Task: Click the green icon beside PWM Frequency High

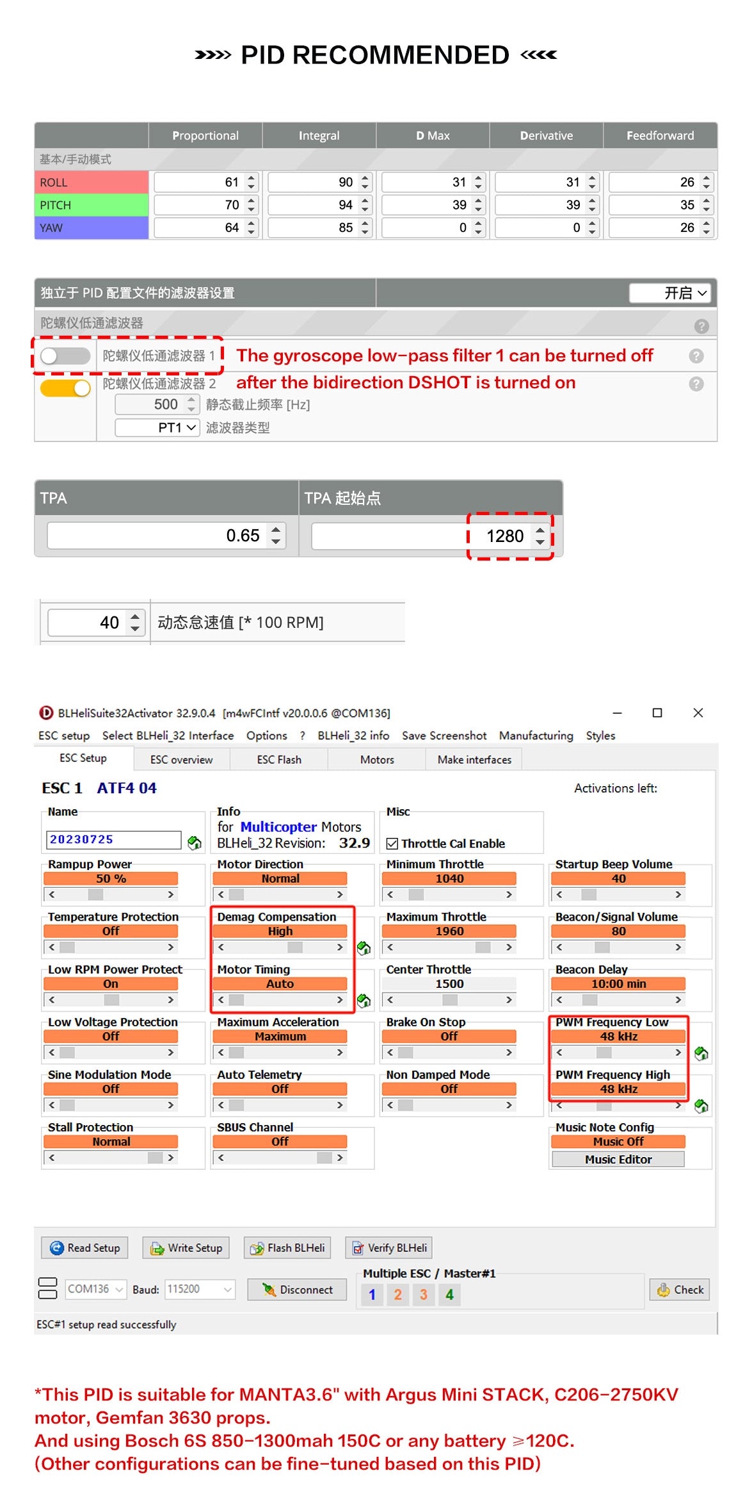Action: point(701,1105)
